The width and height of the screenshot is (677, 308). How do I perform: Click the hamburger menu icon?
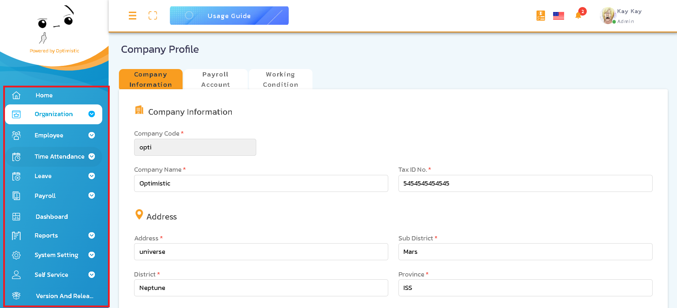[132, 16]
